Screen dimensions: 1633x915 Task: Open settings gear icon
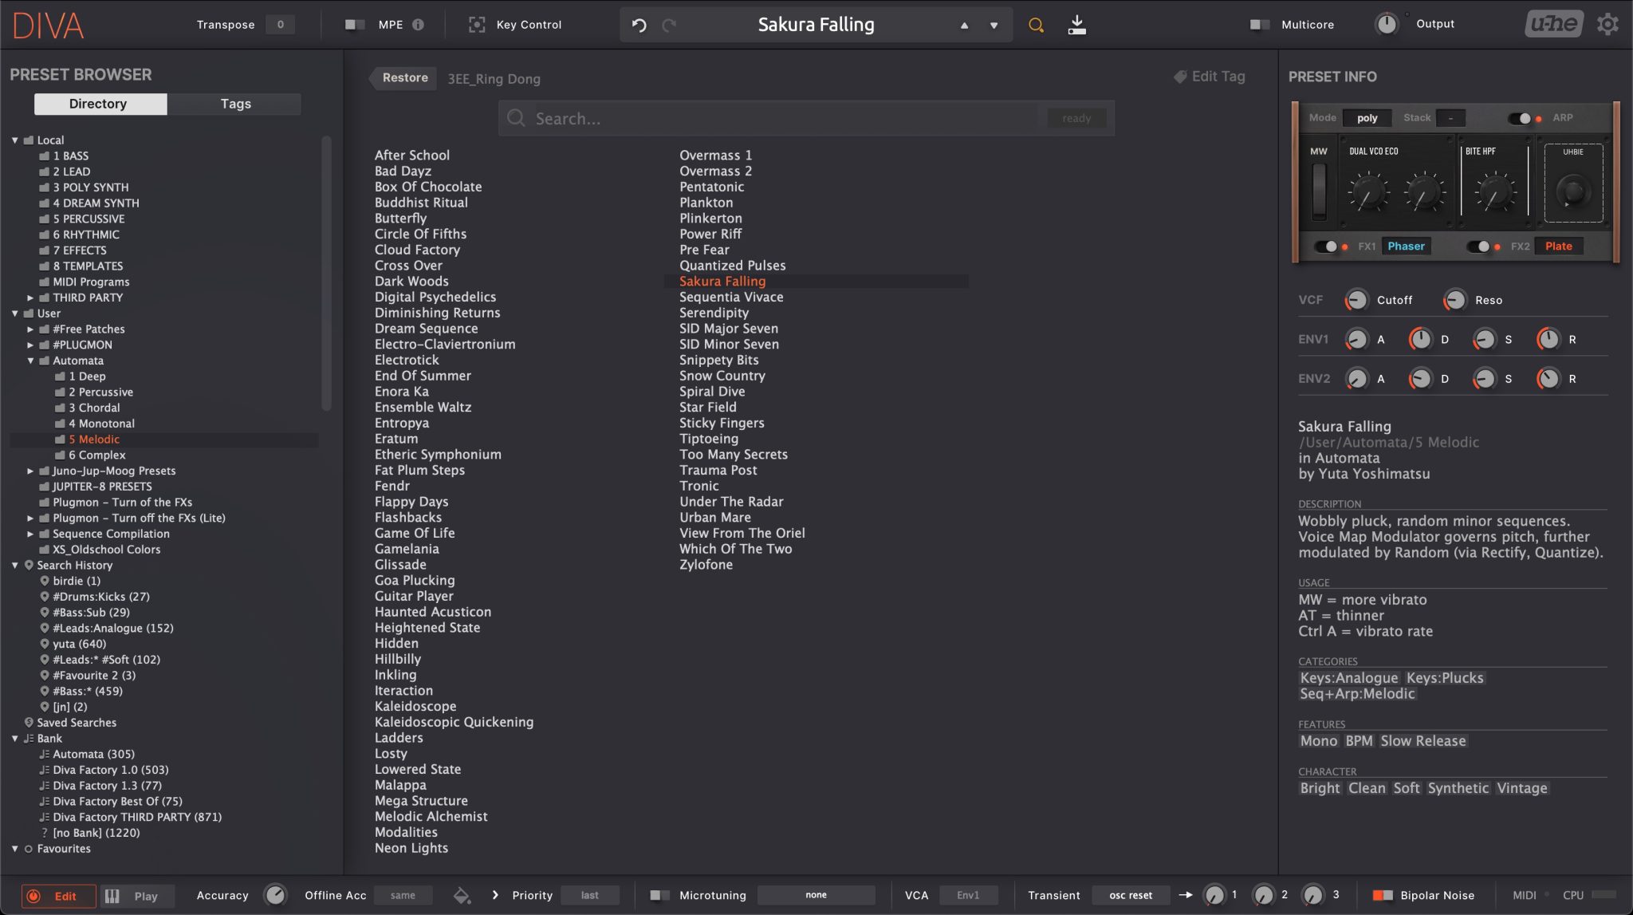(x=1607, y=25)
